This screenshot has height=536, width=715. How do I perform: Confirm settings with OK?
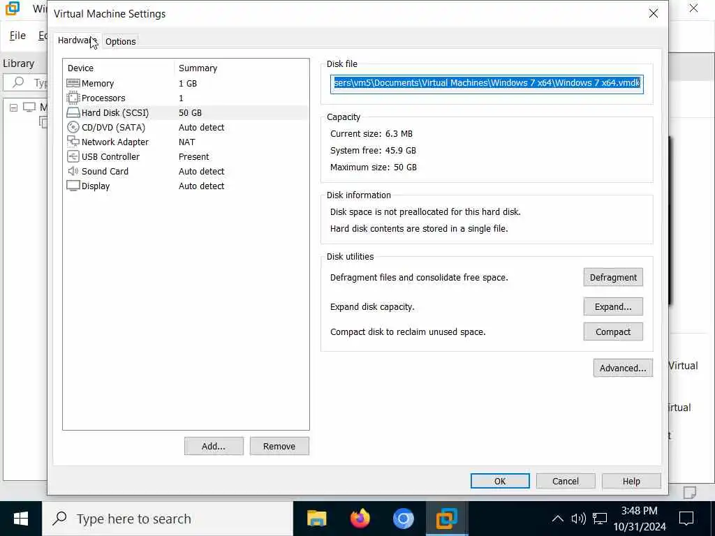click(500, 481)
